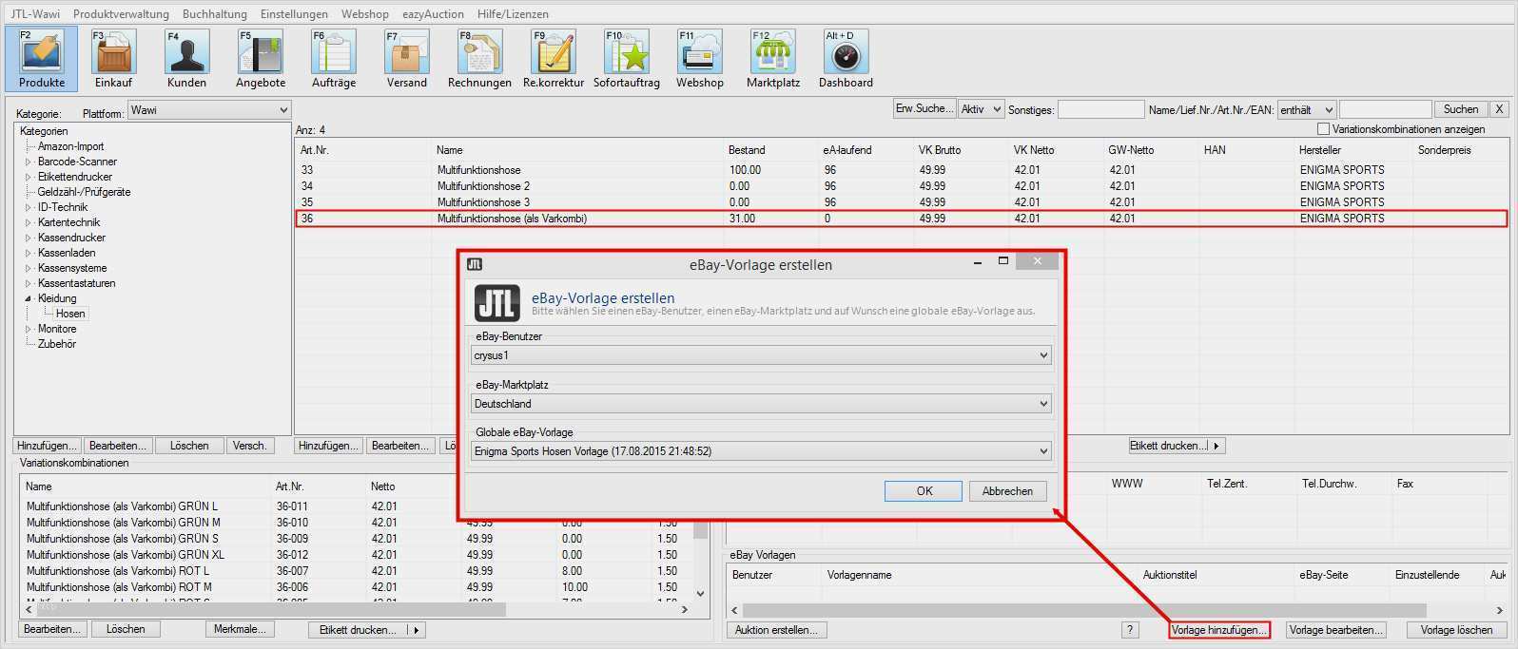Open the Buchhaltung menu
This screenshot has height=649, width=1518.
point(214,14)
